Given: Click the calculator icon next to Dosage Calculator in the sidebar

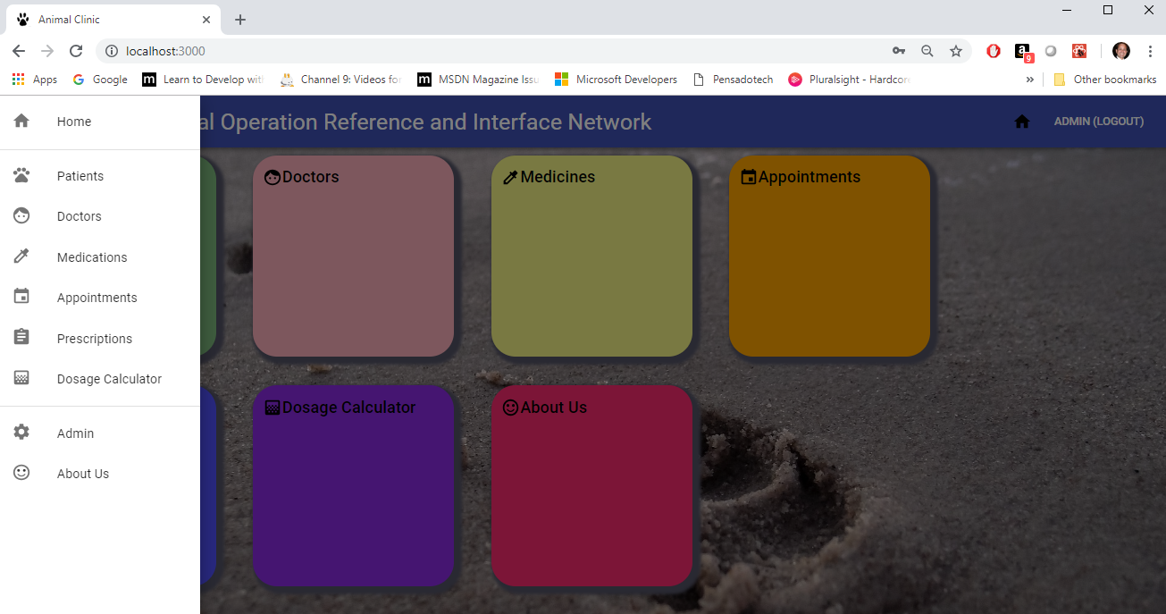Looking at the screenshot, I should (x=21, y=378).
